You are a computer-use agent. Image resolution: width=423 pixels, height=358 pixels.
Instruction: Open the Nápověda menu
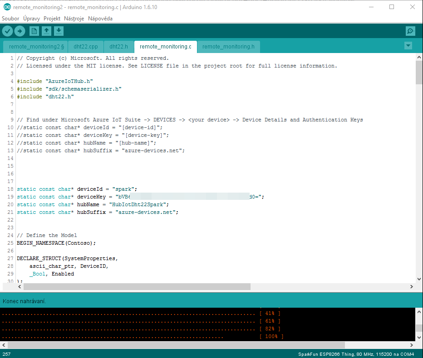point(100,19)
